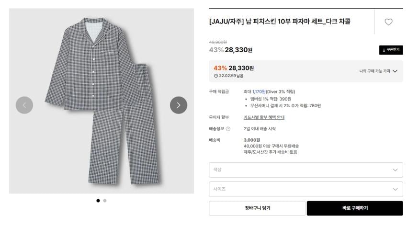Viewport: 407px width, 226px height.
Task: Click the product title text
Action: pos(280,21)
